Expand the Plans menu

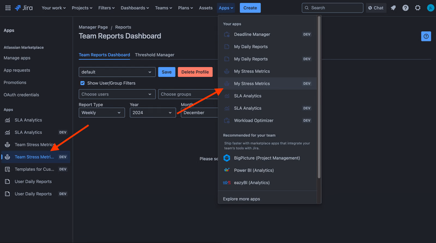point(185,8)
